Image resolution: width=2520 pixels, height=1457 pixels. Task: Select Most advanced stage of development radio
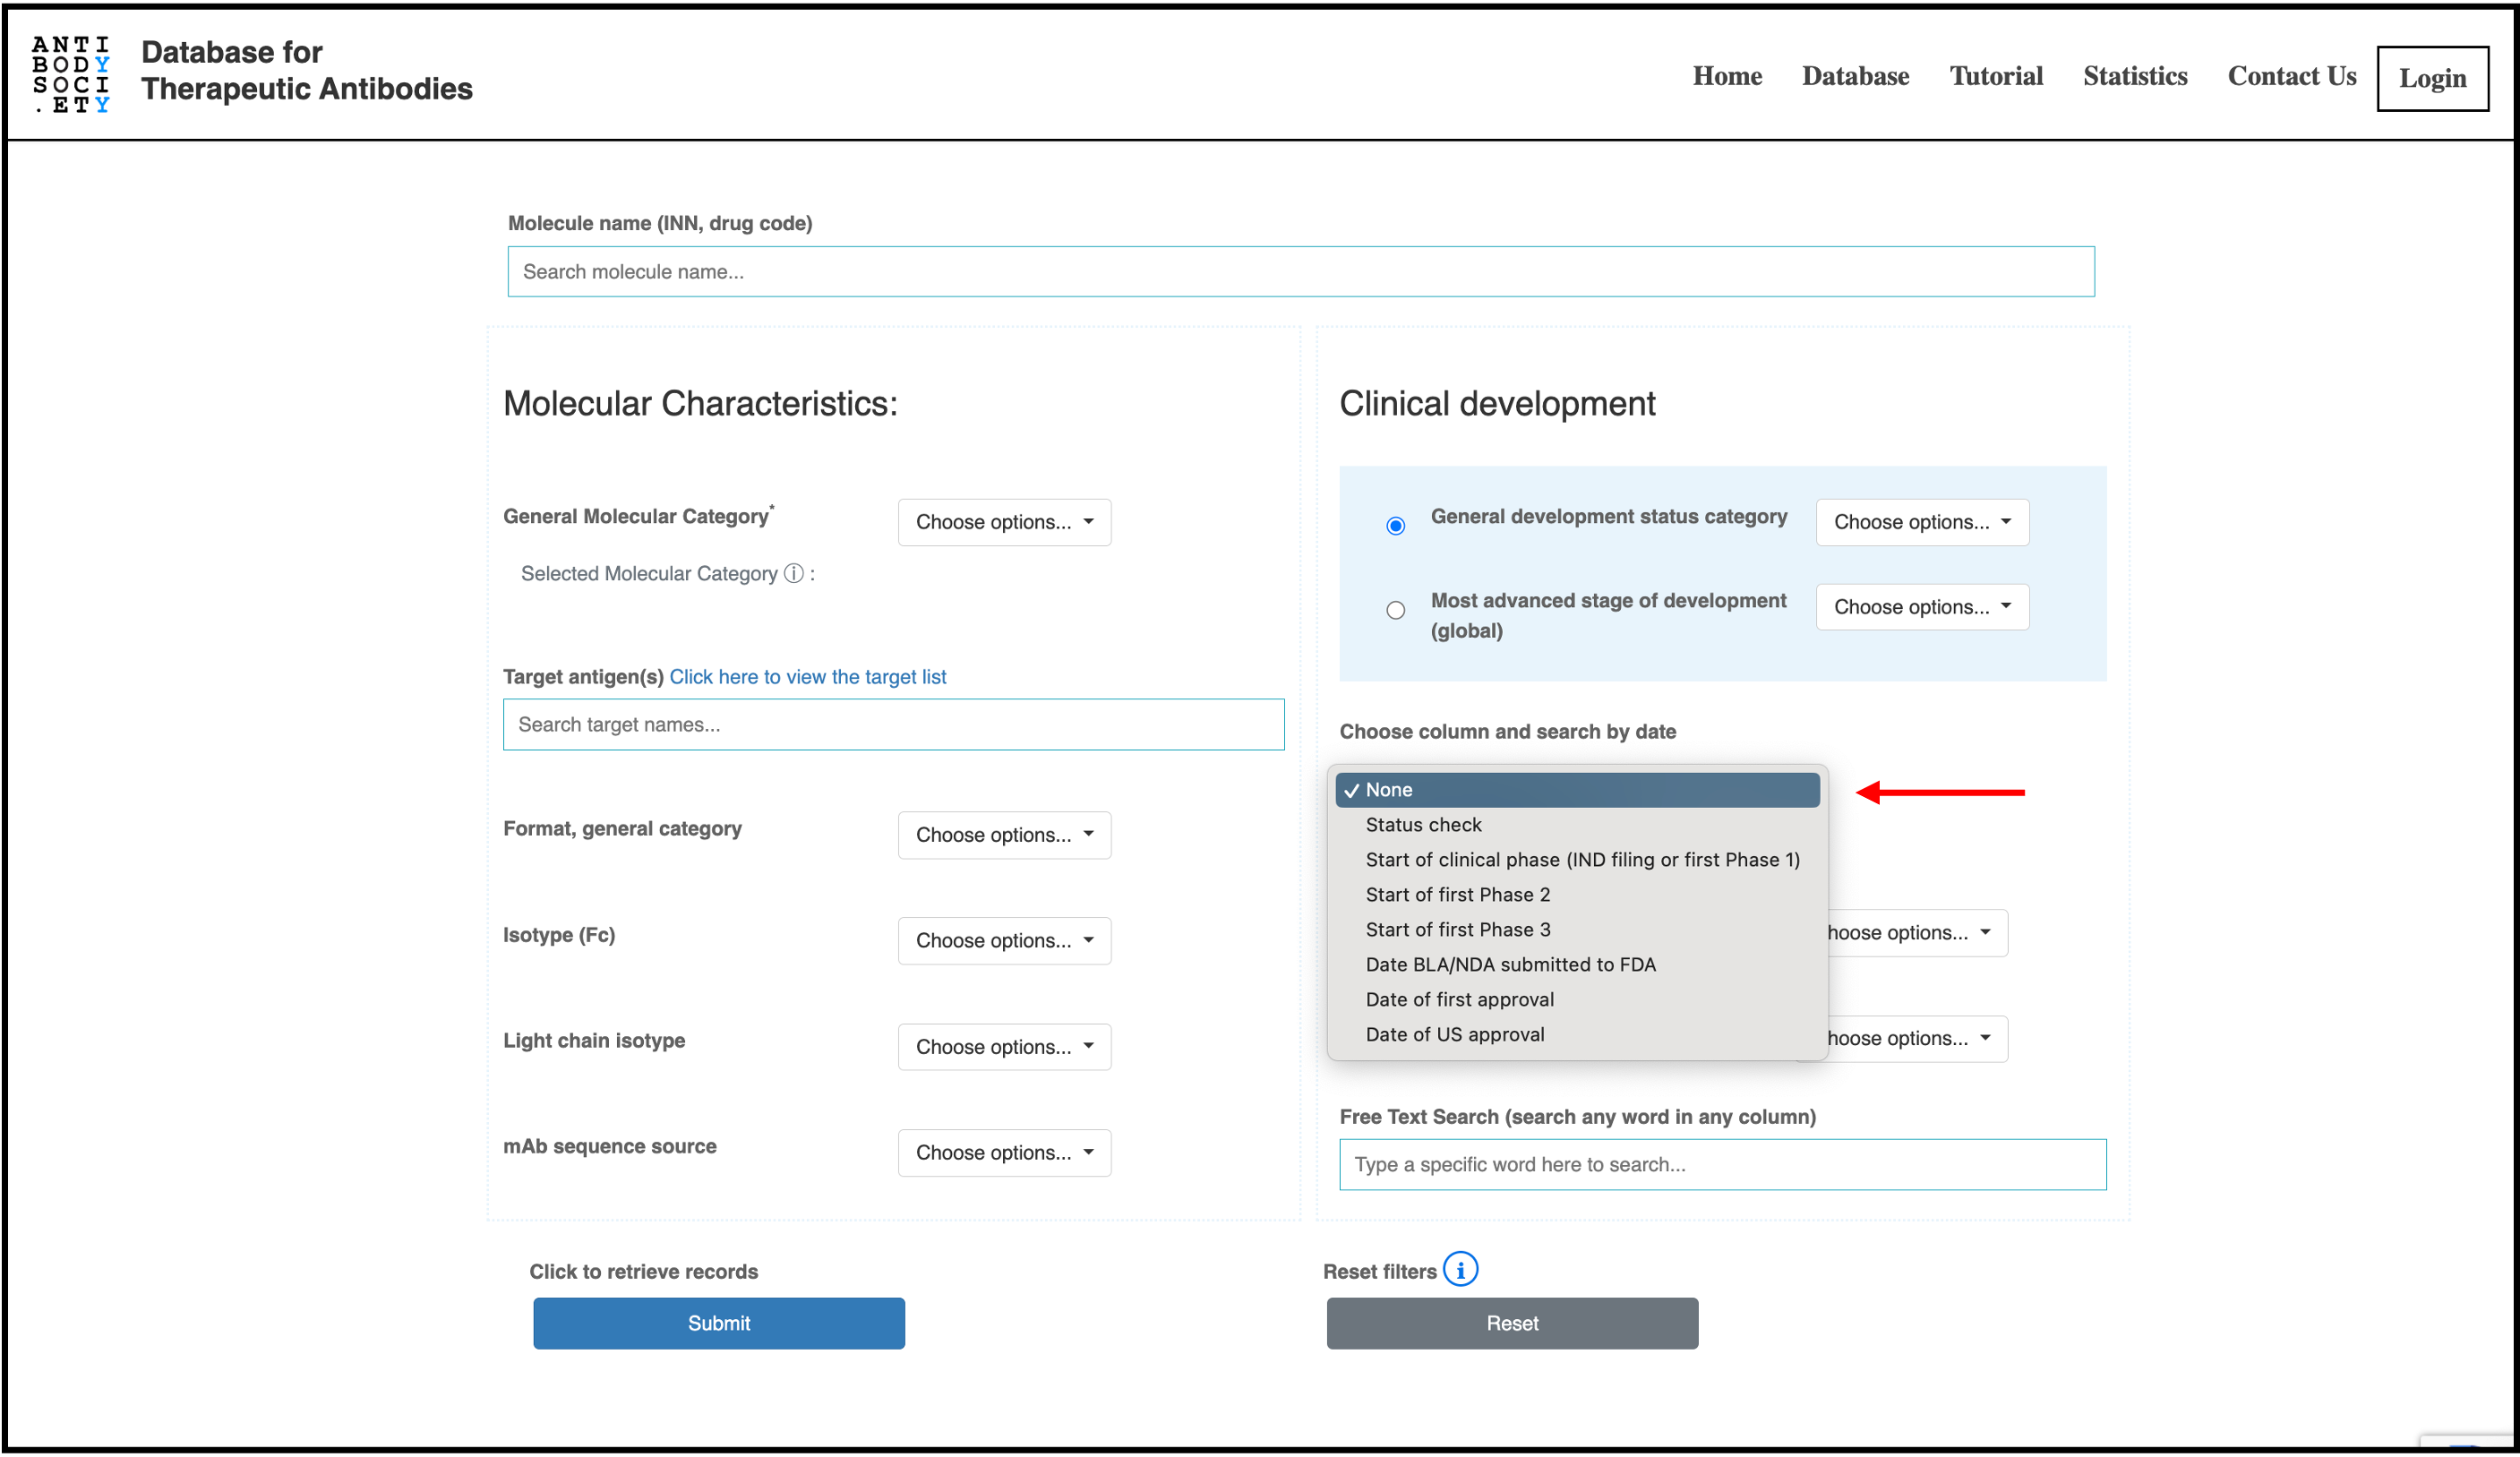[1395, 610]
